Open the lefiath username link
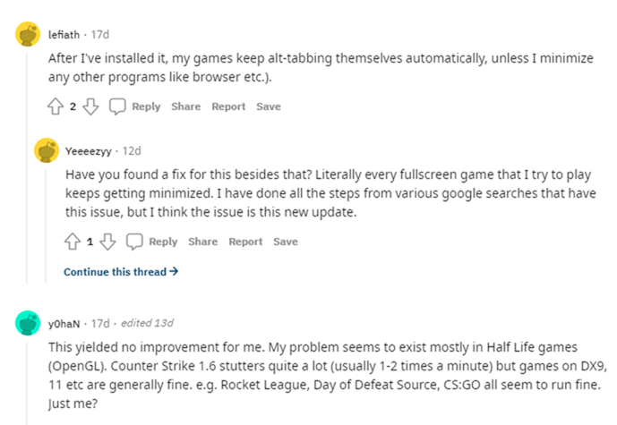Image resolution: width=617 pixels, height=425 pixels. coord(64,35)
